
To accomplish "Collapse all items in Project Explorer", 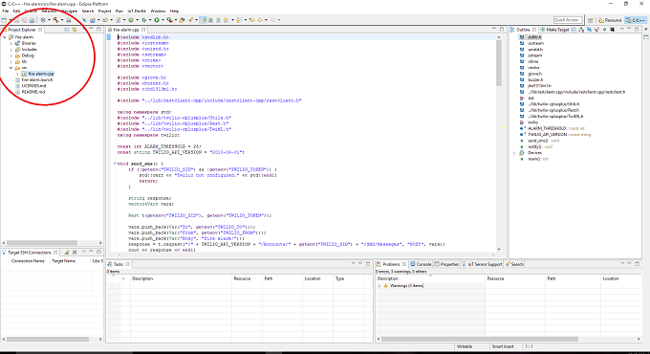I will [x=67, y=30].
